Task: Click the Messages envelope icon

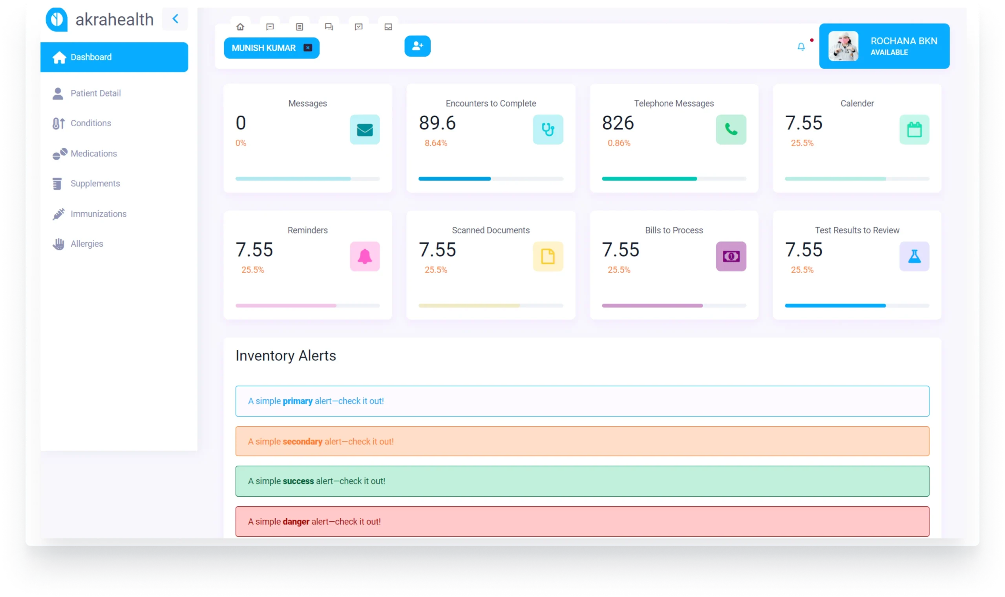Action: click(x=365, y=129)
